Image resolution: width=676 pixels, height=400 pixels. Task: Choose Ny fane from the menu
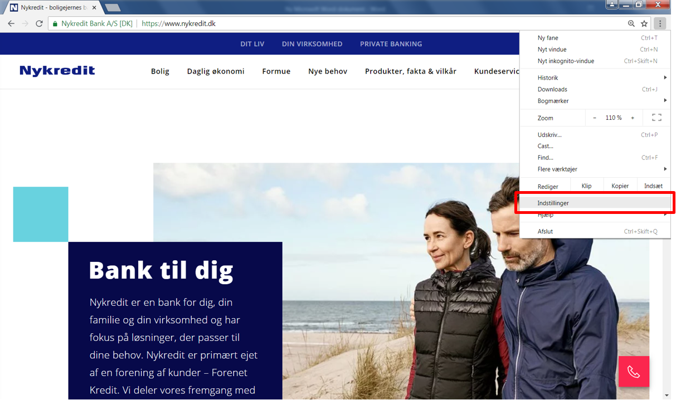click(x=595, y=38)
